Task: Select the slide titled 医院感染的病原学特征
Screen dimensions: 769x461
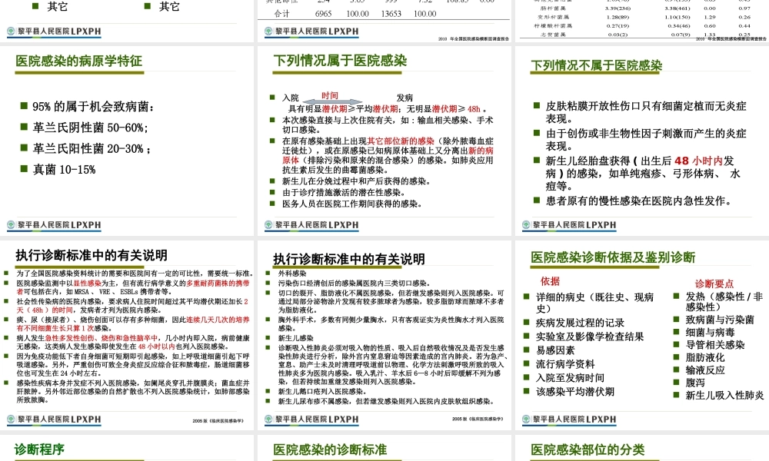Action: point(127,141)
